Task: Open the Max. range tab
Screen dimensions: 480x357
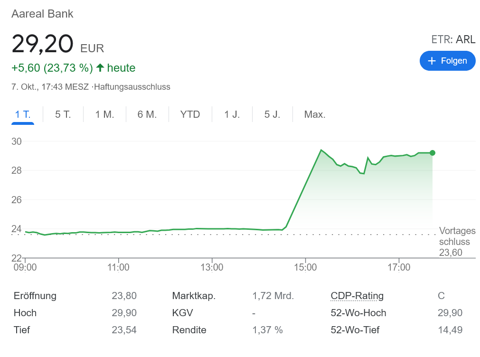Action: [x=314, y=114]
